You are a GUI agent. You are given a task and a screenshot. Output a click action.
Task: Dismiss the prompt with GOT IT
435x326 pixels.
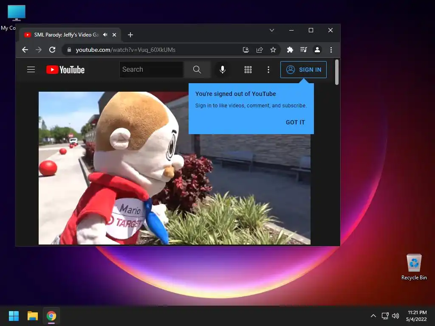coord(295,122)
